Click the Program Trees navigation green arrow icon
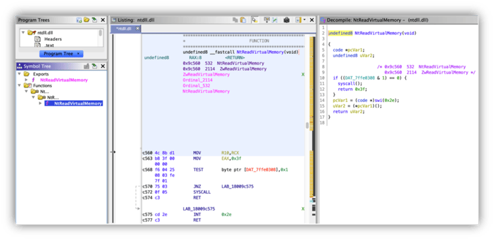Viewport: 494px width, 240px height. click(94, 20)
